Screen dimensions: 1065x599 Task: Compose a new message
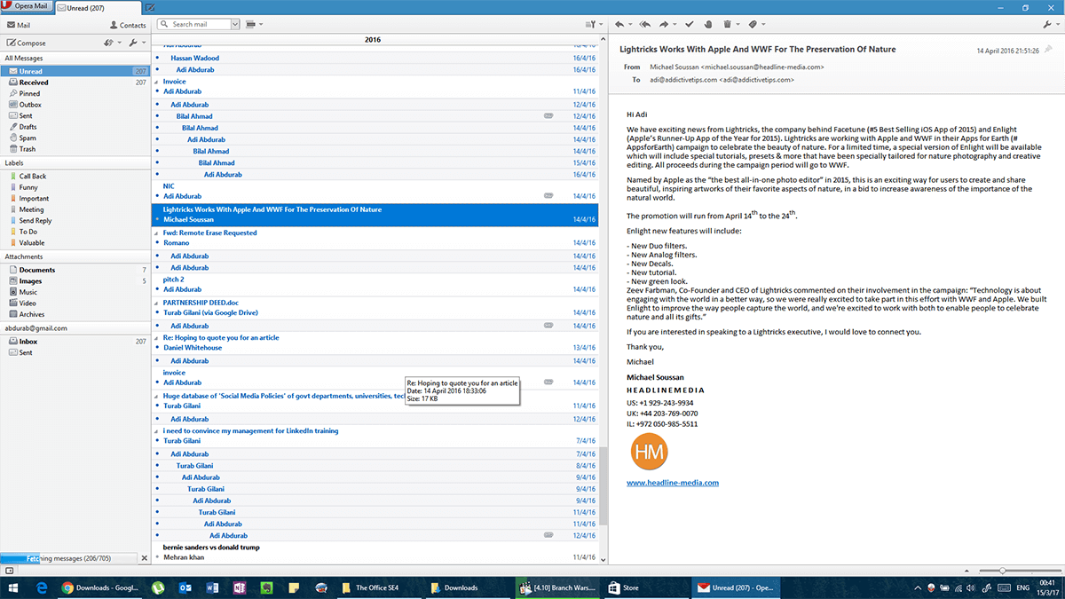[25, 43]
